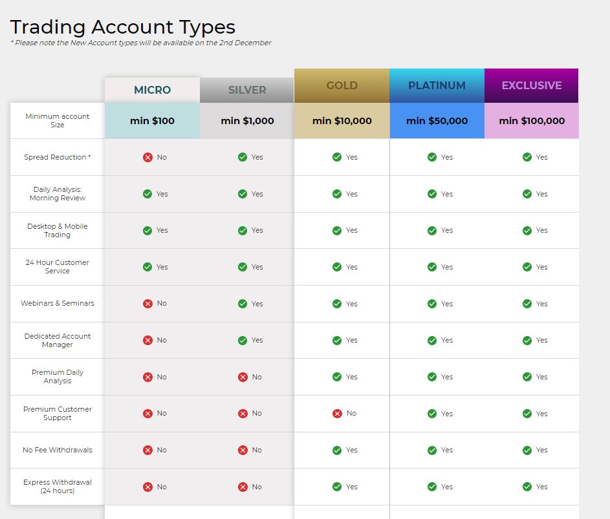Click the green check for Gold Dedicated Account Manager

[x=337, y=340]
